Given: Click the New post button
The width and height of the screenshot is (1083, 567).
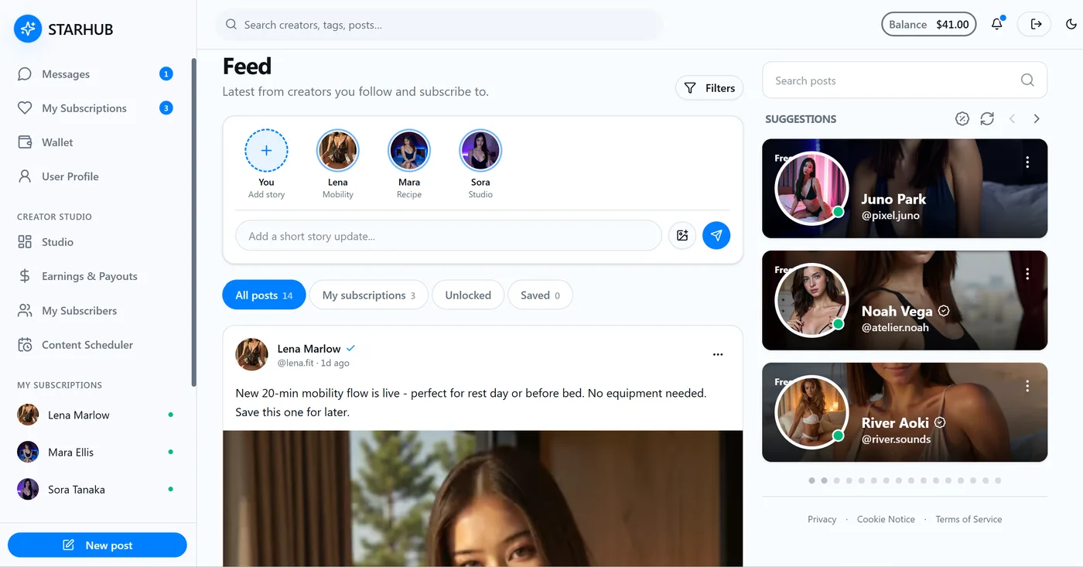Looking at the screenshot, I should pyautogui.click(x=97, y=545).
